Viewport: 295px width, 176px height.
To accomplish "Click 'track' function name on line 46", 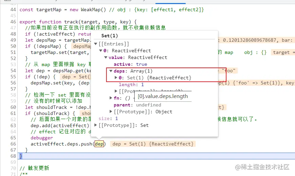I will tap(71, 22).
